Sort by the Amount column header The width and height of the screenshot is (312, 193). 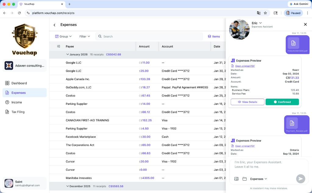pyautogui.click(x=144, y=46)
